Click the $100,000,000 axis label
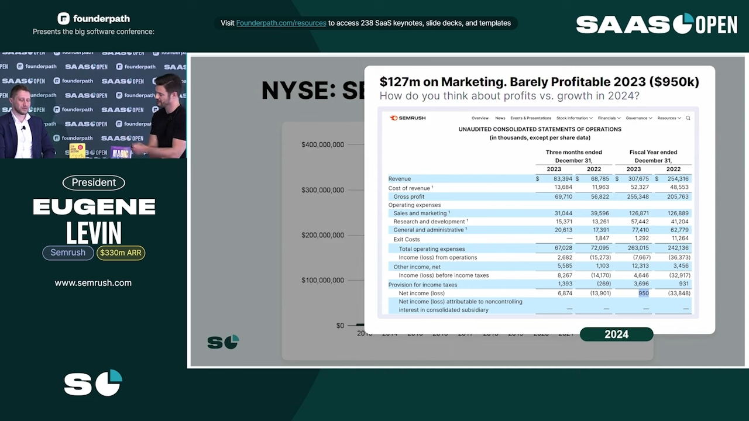This screenshot has width=749, height=421. click(323, 280)
